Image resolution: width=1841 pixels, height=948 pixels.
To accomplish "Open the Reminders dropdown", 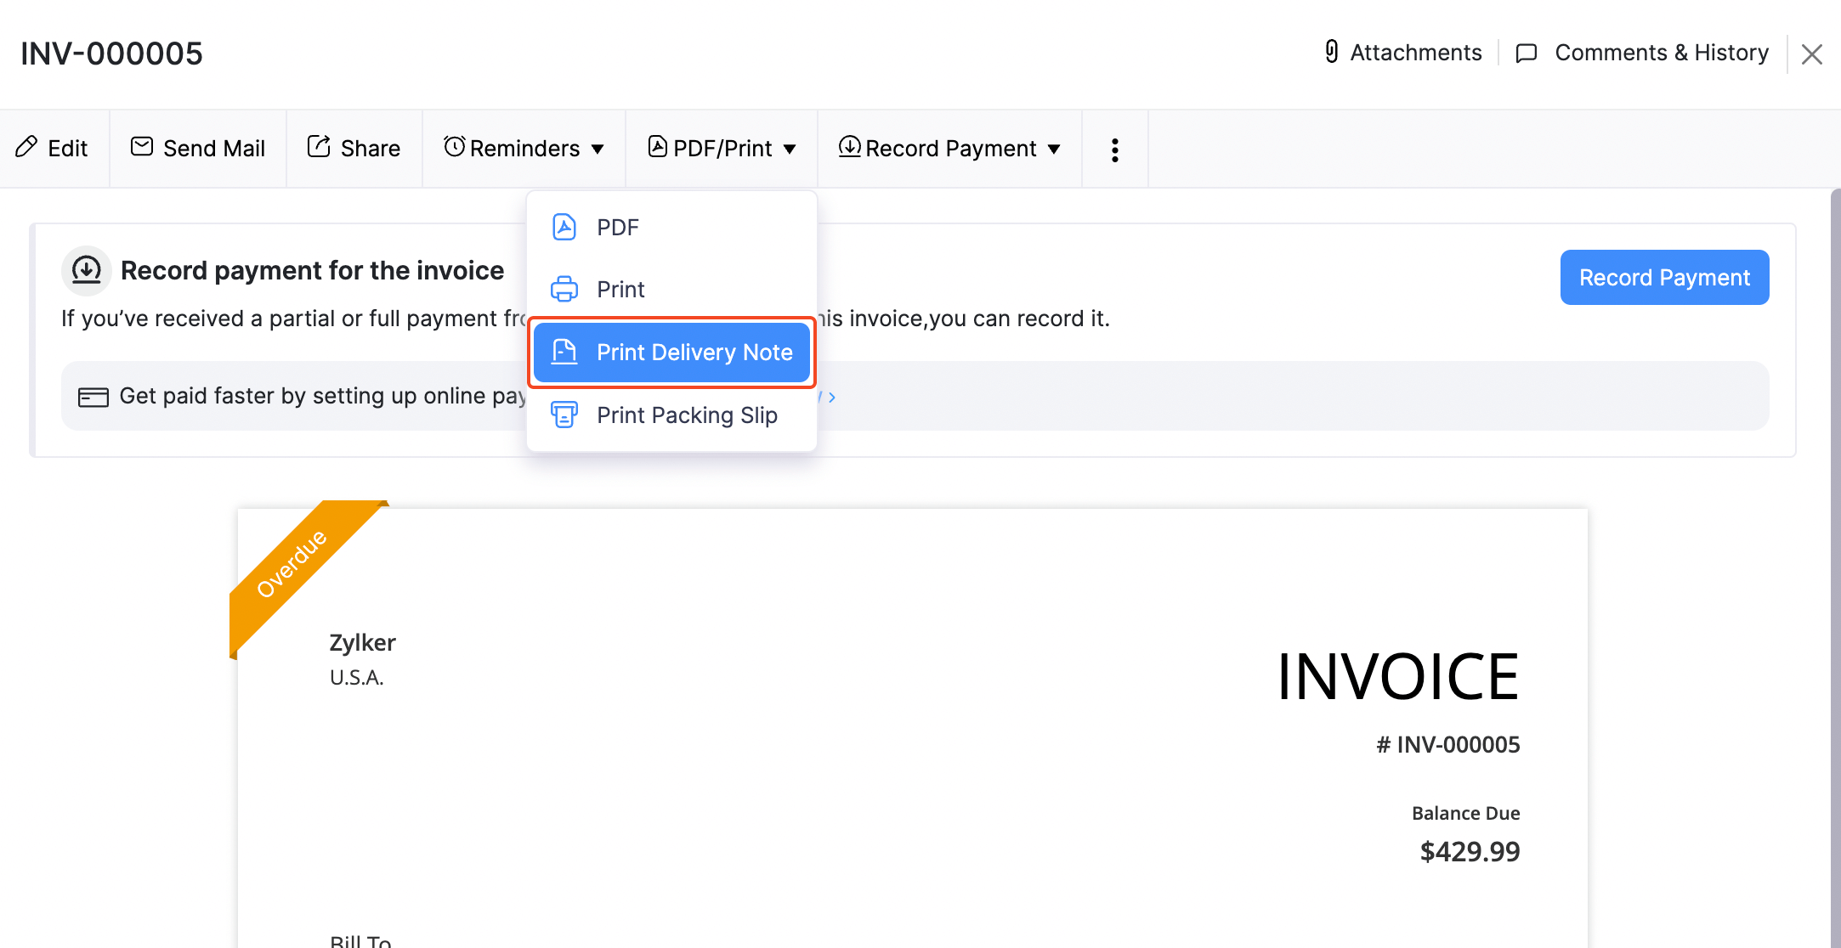I will tap(524, 148).
